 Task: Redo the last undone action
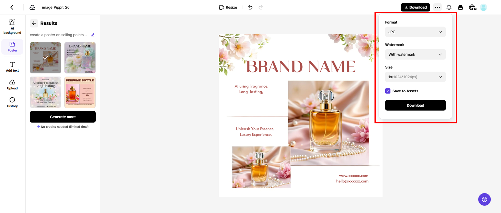pos(261,7)
